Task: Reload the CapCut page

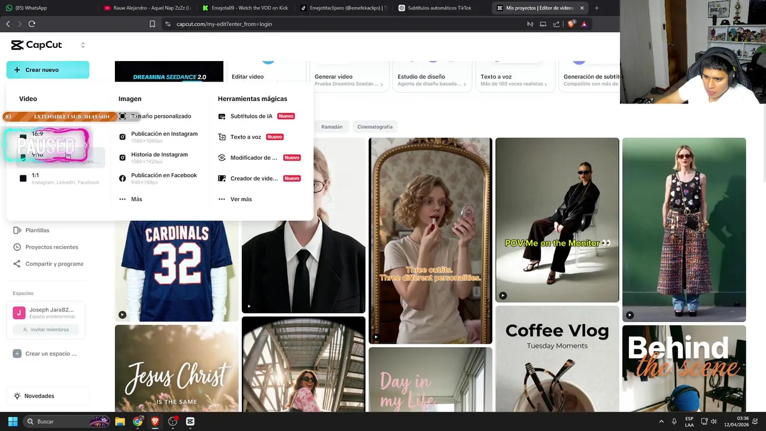Action: coord(32,24)
